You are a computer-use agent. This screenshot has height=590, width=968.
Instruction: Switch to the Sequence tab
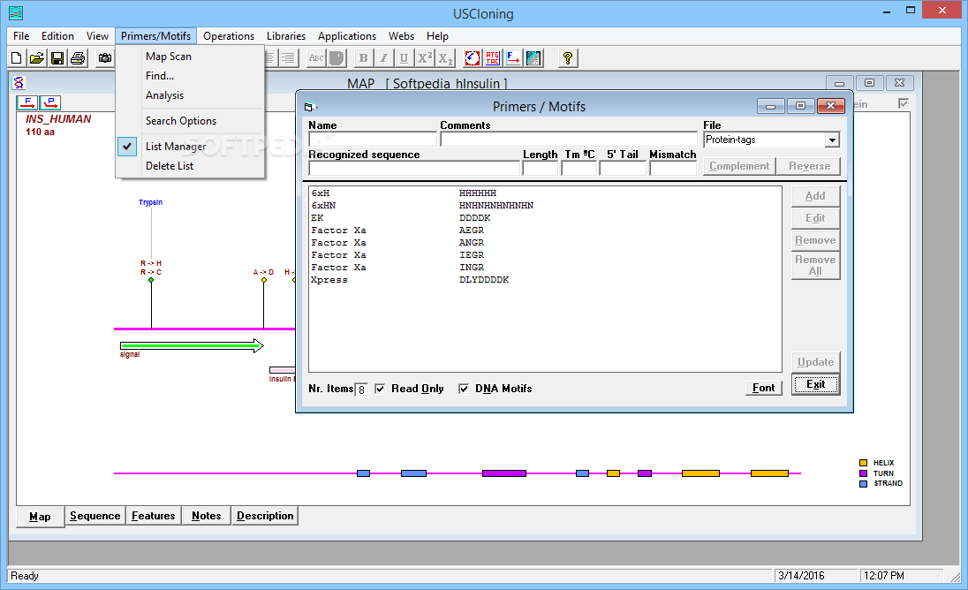(x=95, y=516)
